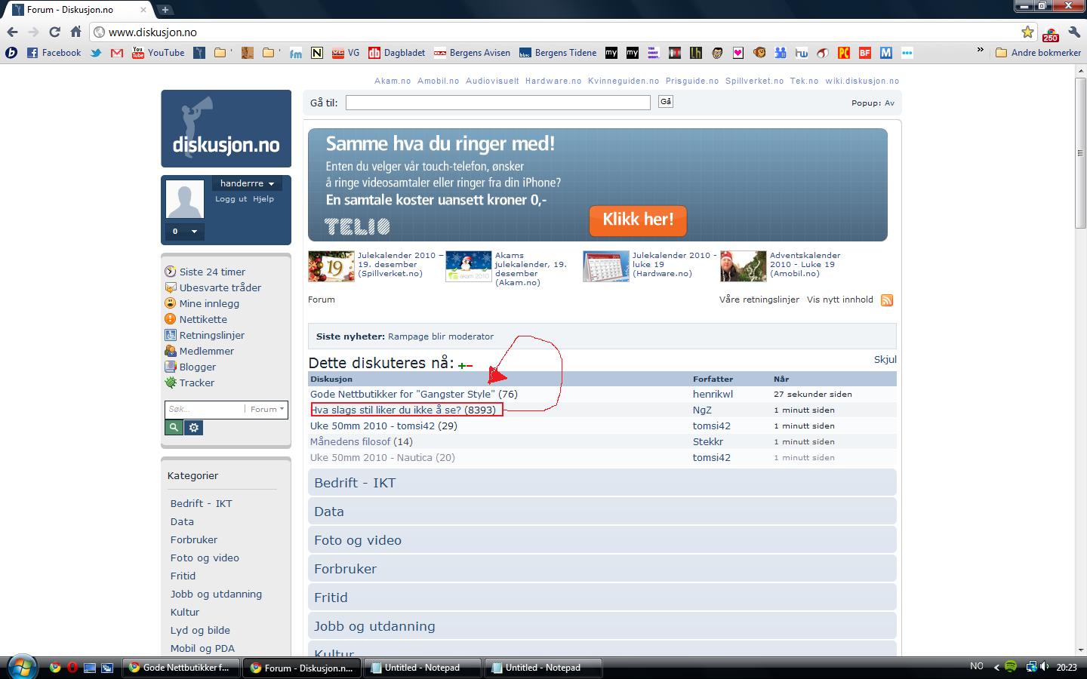Click the Nettikette exclamation icon
Viewport: 1087px width, 679px height.
pyautogui.click(x=171, y=319)
